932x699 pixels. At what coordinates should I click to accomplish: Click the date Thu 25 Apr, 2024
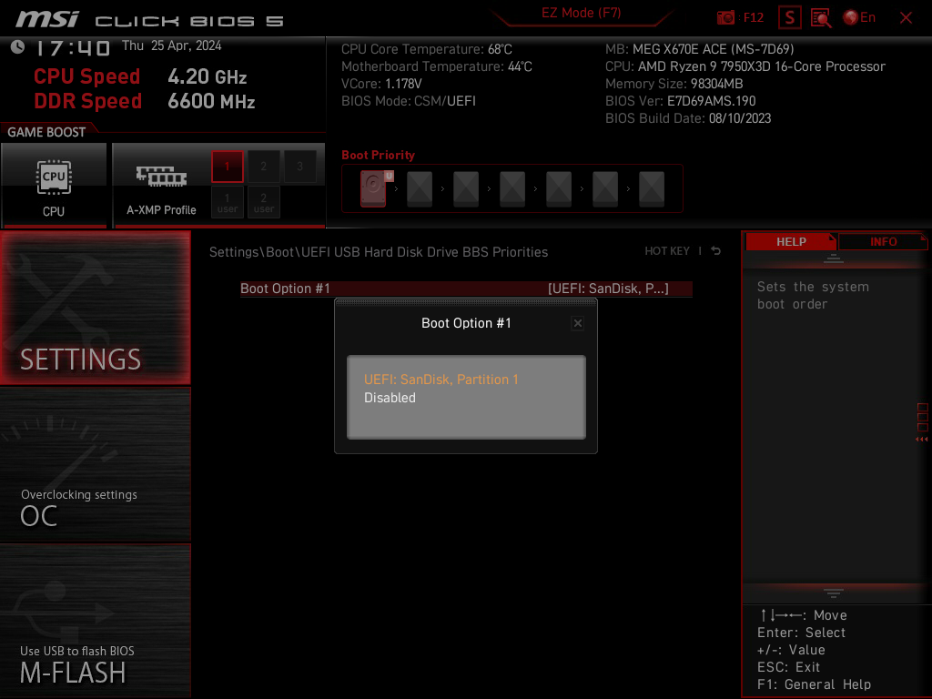click(172, 46)
